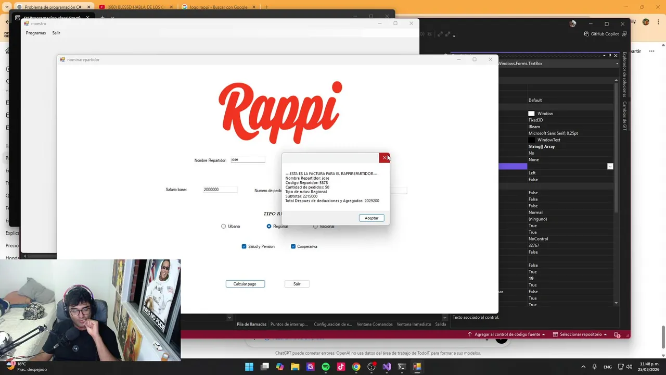Click the Salario base text field
The image size is (666, 375).
point(220,190)
